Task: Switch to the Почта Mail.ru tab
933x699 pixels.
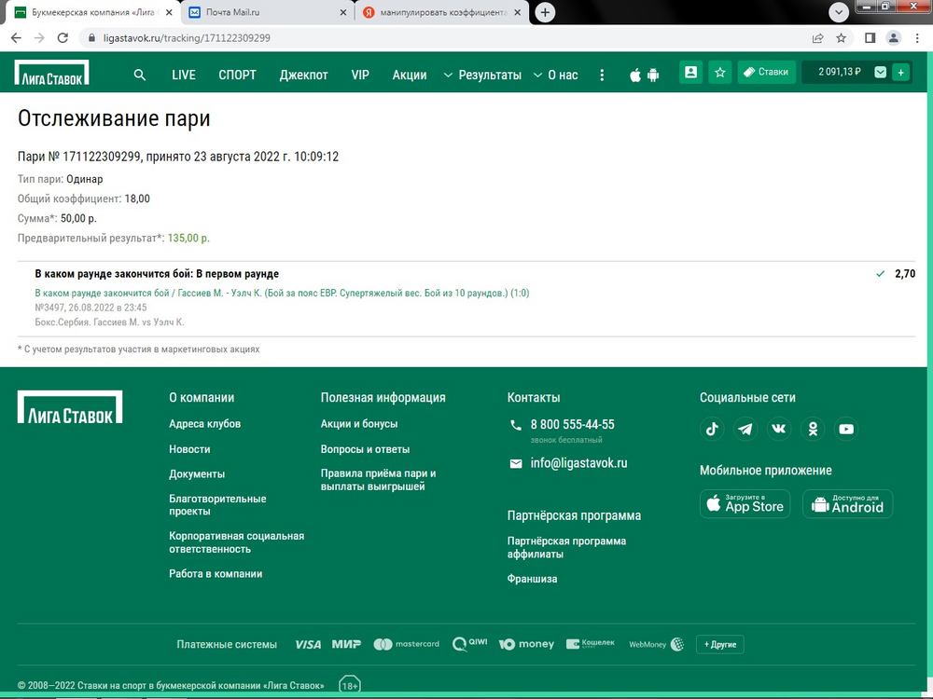Action: point(268,12)
